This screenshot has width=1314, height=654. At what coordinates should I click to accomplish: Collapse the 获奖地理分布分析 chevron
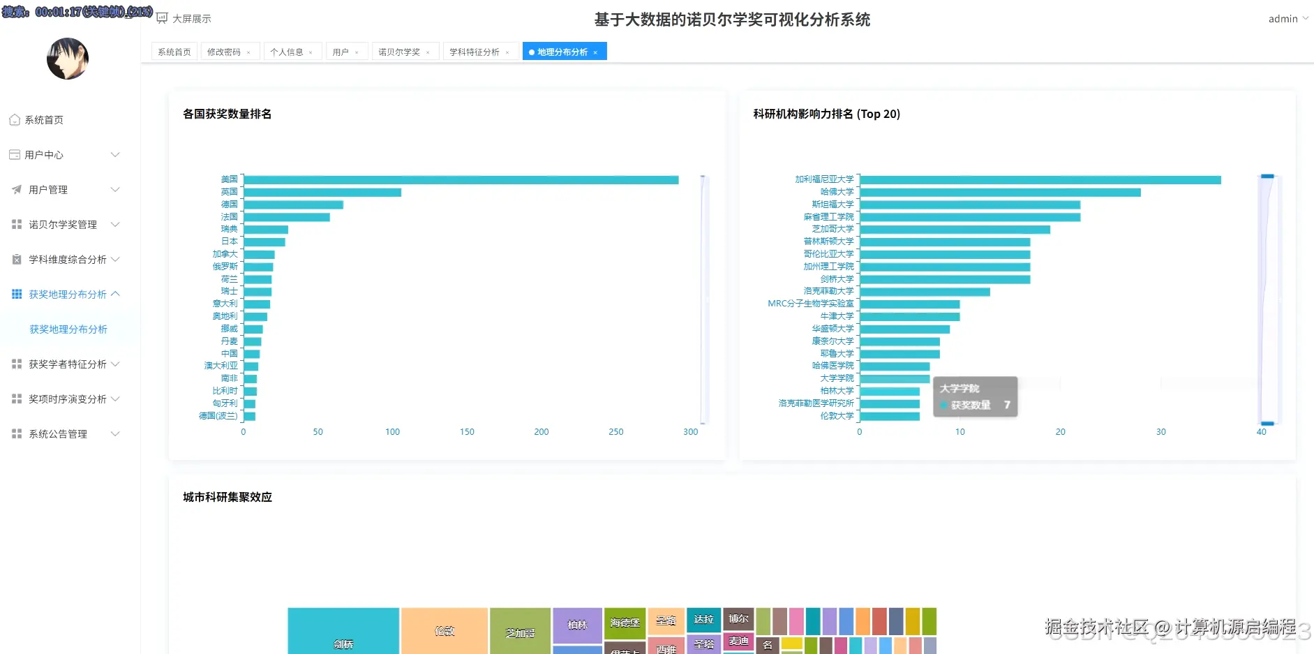click(115, 294)
